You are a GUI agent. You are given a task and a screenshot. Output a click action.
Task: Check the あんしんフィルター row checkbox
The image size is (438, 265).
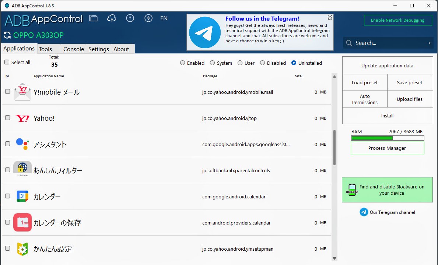pyautogui.click(x=7, y=170)
